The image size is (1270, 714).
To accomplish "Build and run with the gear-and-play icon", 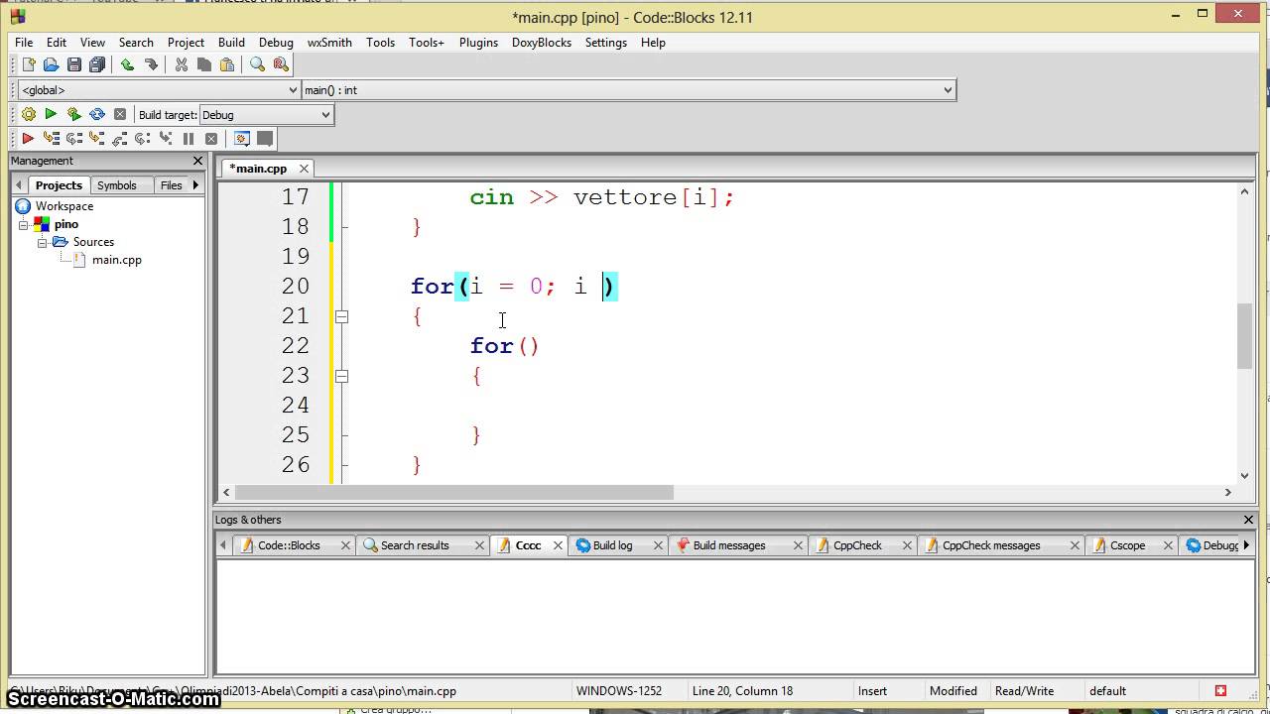I will [x=73, y=114].
